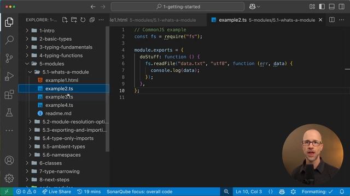Screen dimensions: 350x196
Task: Close the example2.ts tab
Action: 320,20
